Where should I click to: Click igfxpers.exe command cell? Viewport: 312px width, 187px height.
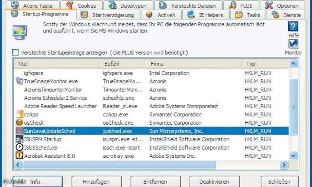pyautogui.click(x=118, y=73)
